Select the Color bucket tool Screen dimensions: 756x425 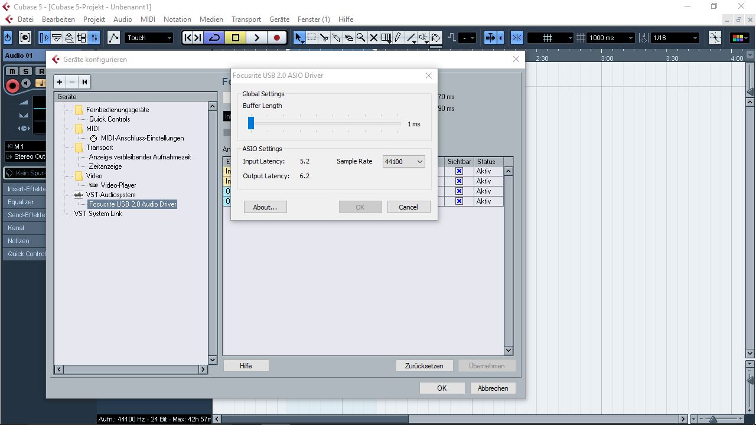(436, 38)
